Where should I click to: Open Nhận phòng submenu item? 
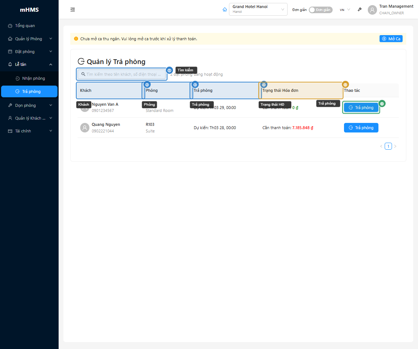[29, 79]
